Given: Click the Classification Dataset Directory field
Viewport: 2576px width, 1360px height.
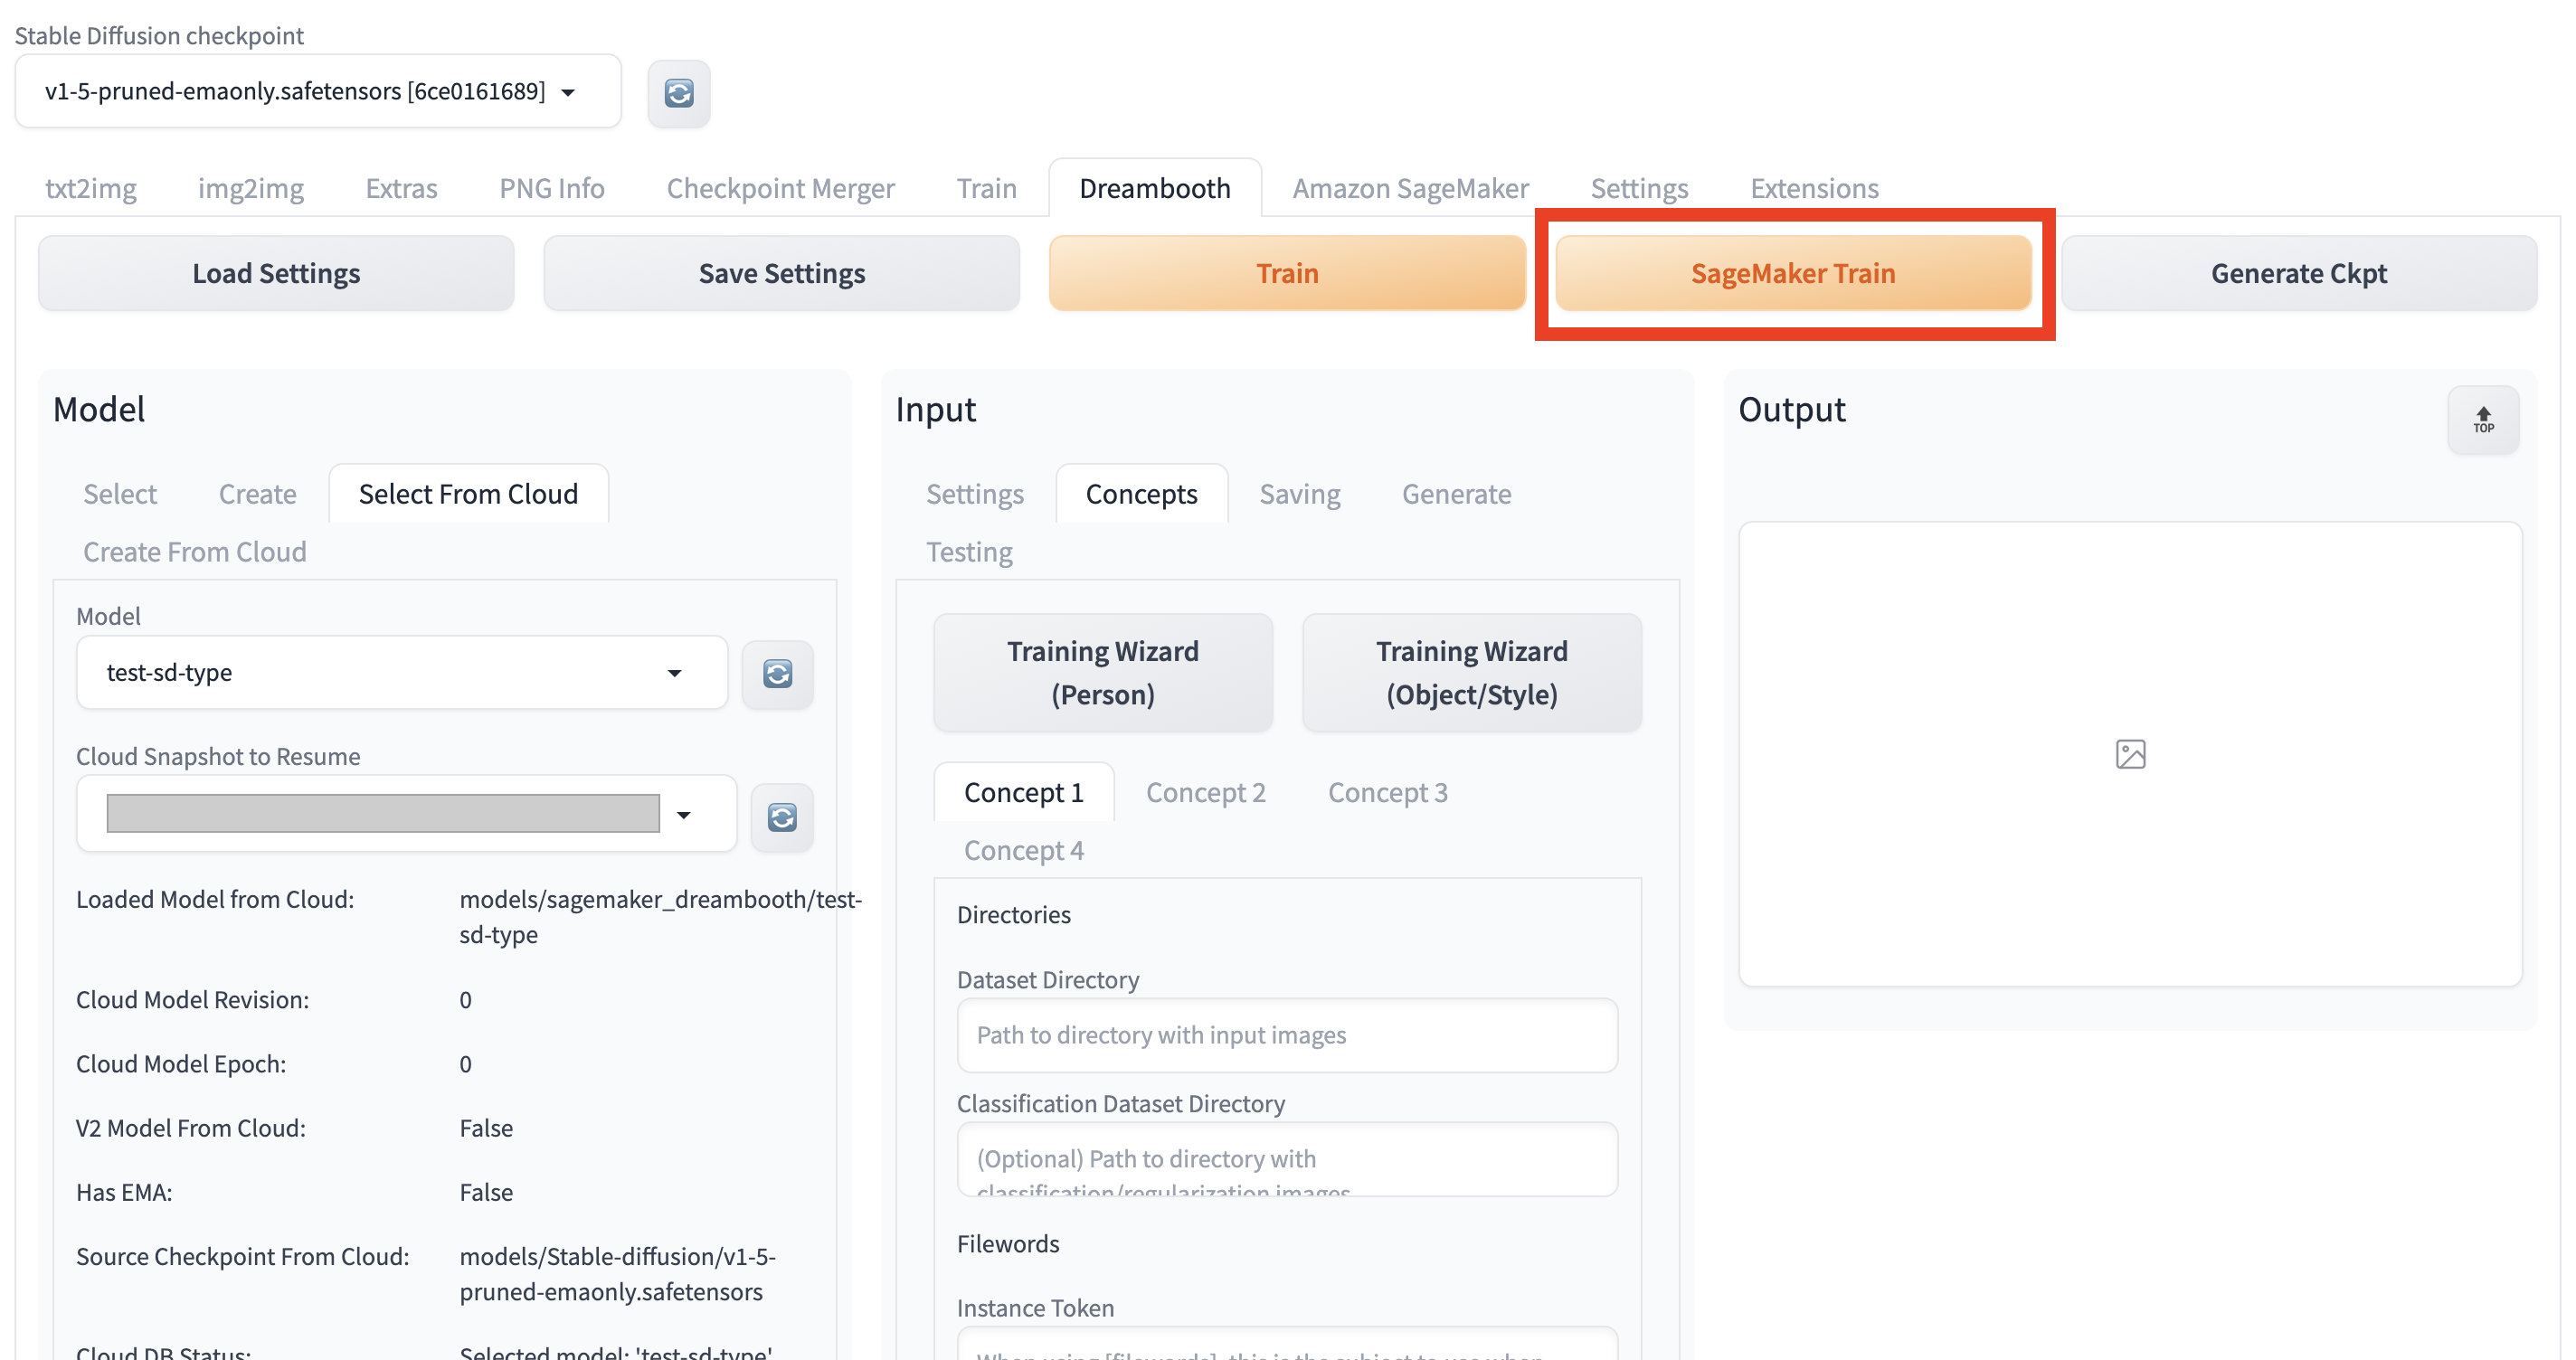Looking at the screenshot, I should coord(1286,1159).
